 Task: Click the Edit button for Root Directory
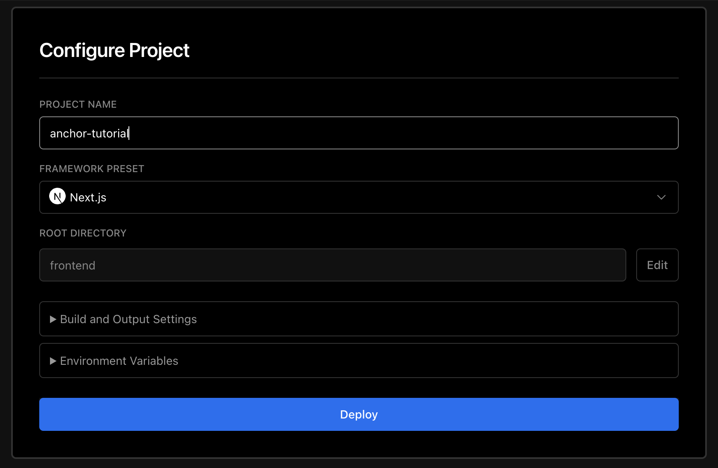point(657,265)
